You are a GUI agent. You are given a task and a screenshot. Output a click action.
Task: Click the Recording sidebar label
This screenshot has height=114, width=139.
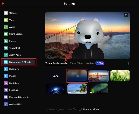[x=14, y=69]
